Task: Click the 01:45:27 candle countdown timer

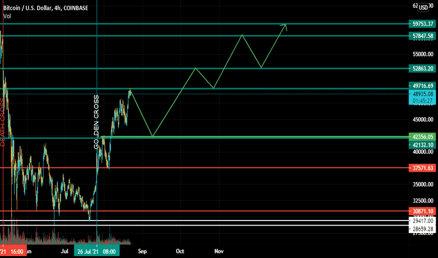Action: (422, 101)
